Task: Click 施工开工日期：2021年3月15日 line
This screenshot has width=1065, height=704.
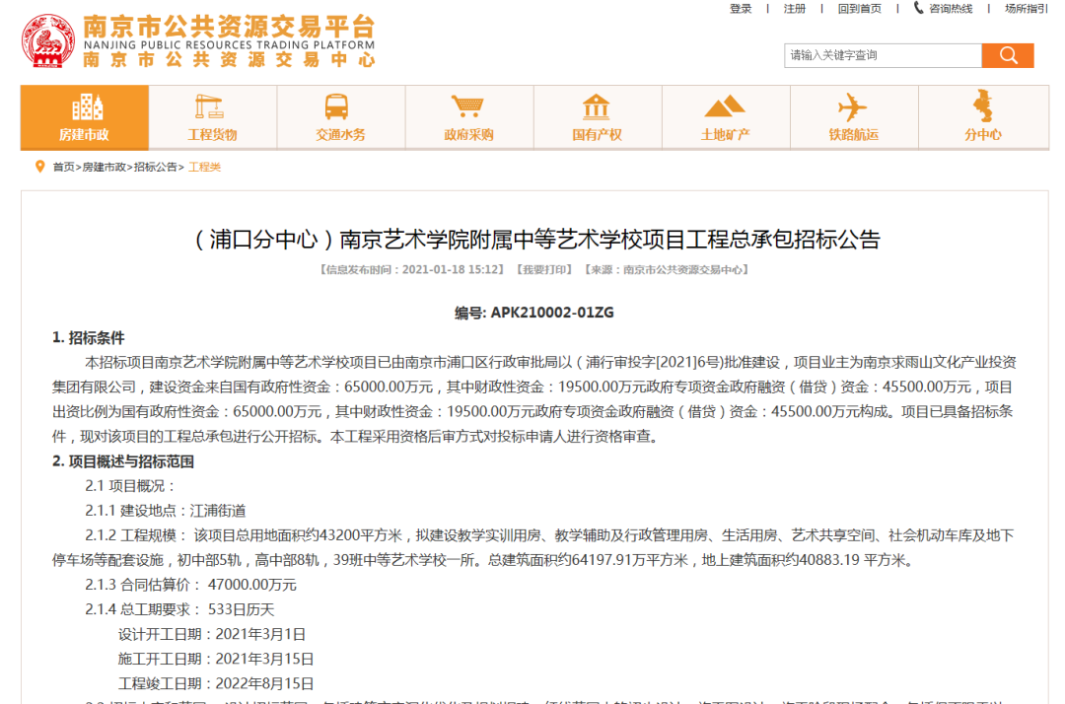Action: [216, 659]
